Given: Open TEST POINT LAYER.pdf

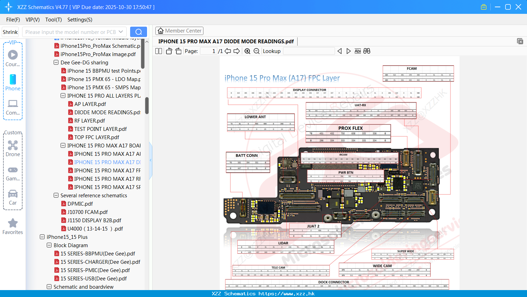Looking at the screenshot, I should pos(100,129).
